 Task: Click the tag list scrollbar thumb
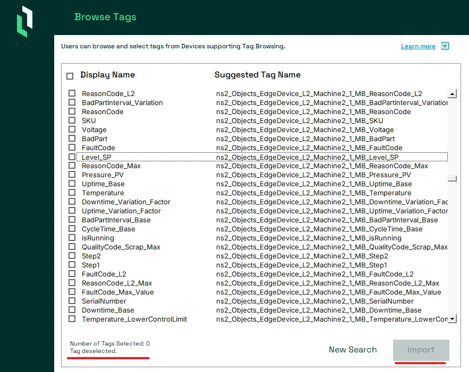point(452,178)
